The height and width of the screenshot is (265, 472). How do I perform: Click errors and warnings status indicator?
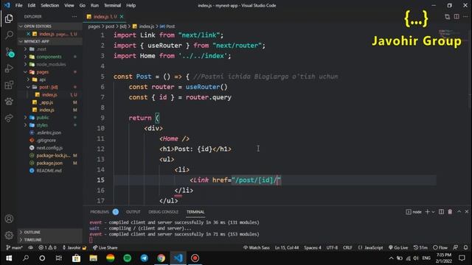47,247
